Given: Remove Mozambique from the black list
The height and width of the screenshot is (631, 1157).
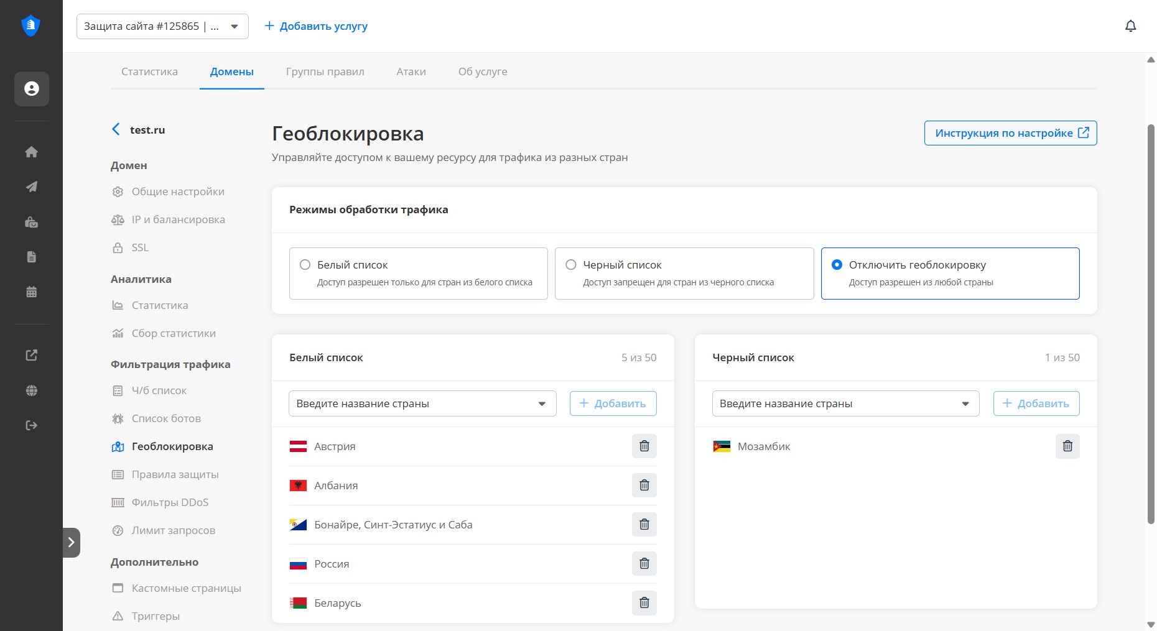Looking at the screenshot, I should [1067, 446].
